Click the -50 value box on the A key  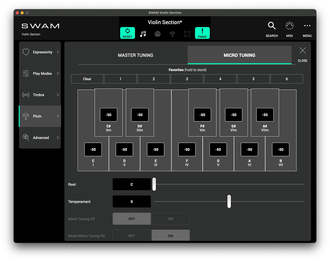pyautogui.click(x=249, y=149)
